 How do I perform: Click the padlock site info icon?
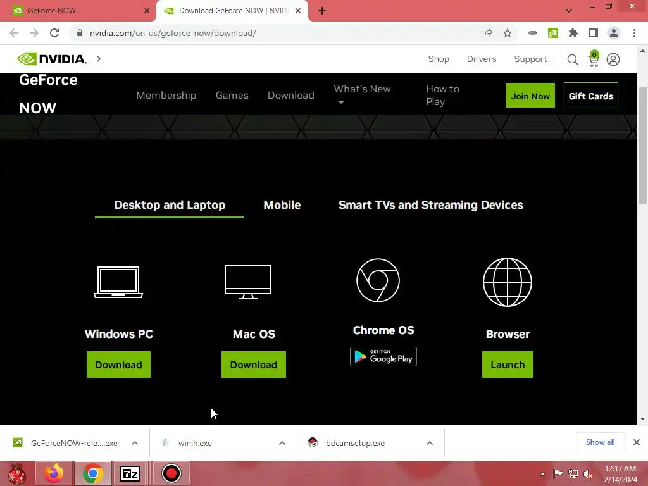[x=80, y=33]
